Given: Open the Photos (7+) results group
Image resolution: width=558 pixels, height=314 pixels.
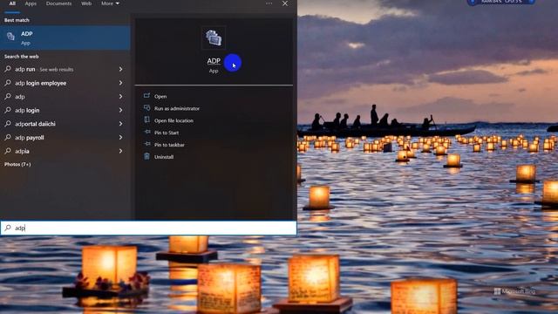Looking at the screenshot, I should tap(17, 165).
